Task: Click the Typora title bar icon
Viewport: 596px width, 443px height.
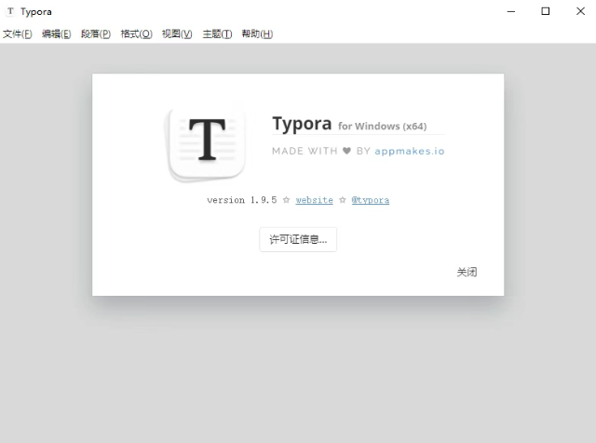Action: (10, 11)
